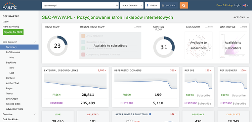Open Context in the sidebar
The image size is (252, 122).
click(x=10, y=78)
